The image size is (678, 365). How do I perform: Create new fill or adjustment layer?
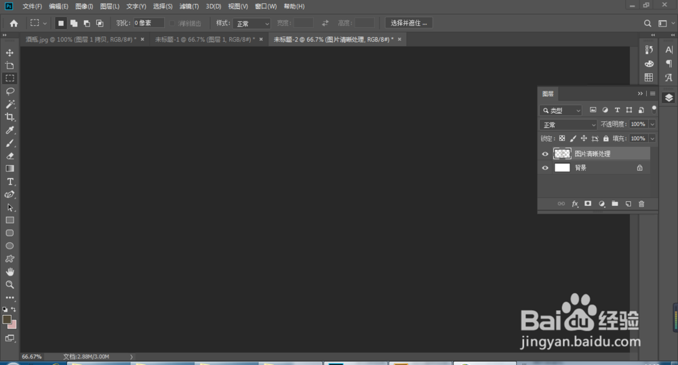pos(601,204)
